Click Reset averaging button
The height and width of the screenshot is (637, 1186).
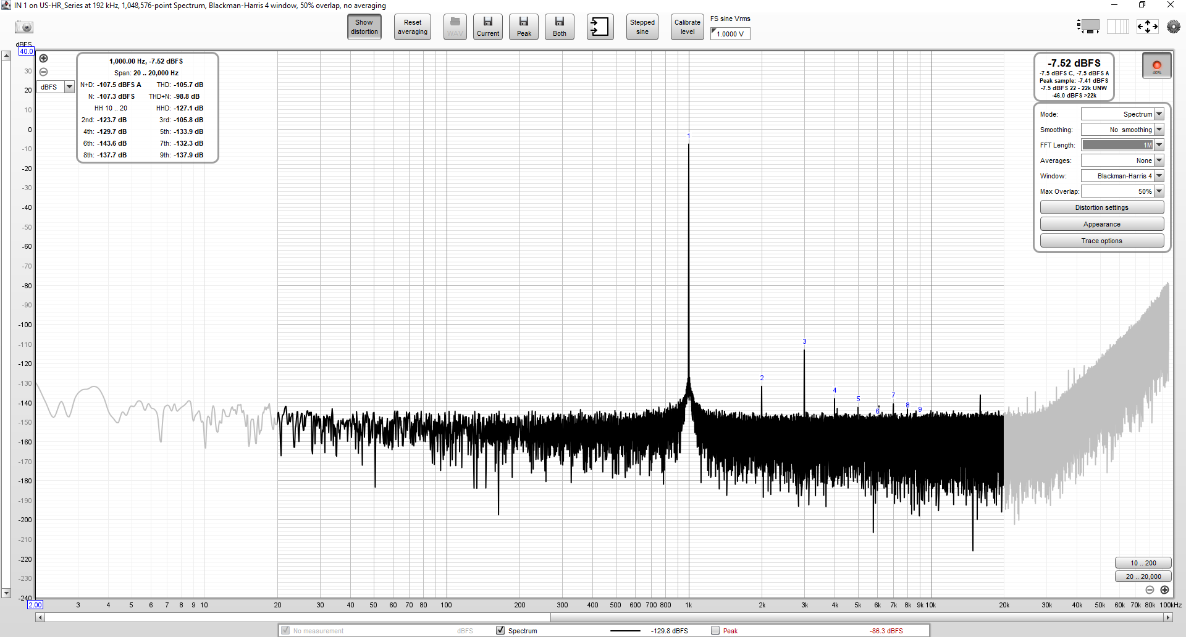coord(413,27)
